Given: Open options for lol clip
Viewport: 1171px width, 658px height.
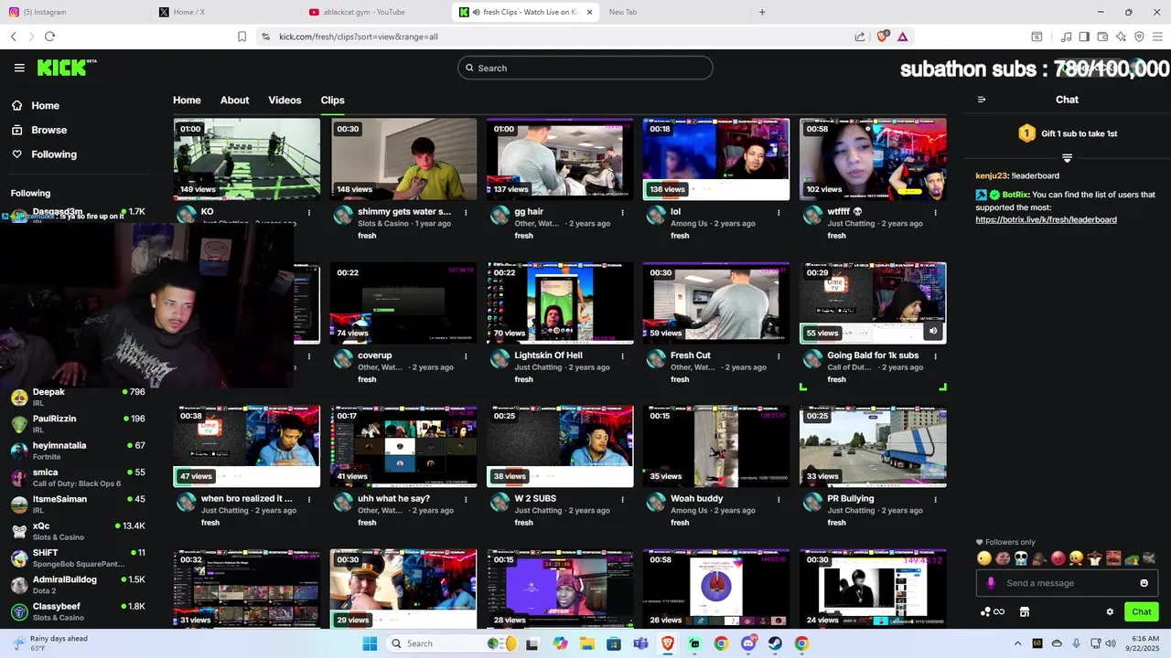Looking at the screenshot, I should 779,212.
